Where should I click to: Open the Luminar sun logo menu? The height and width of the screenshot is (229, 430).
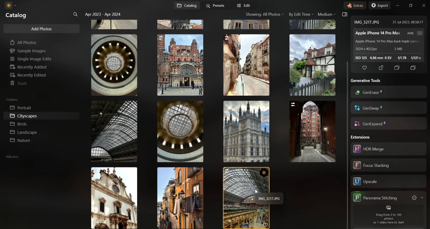click(x=9, y=5)
